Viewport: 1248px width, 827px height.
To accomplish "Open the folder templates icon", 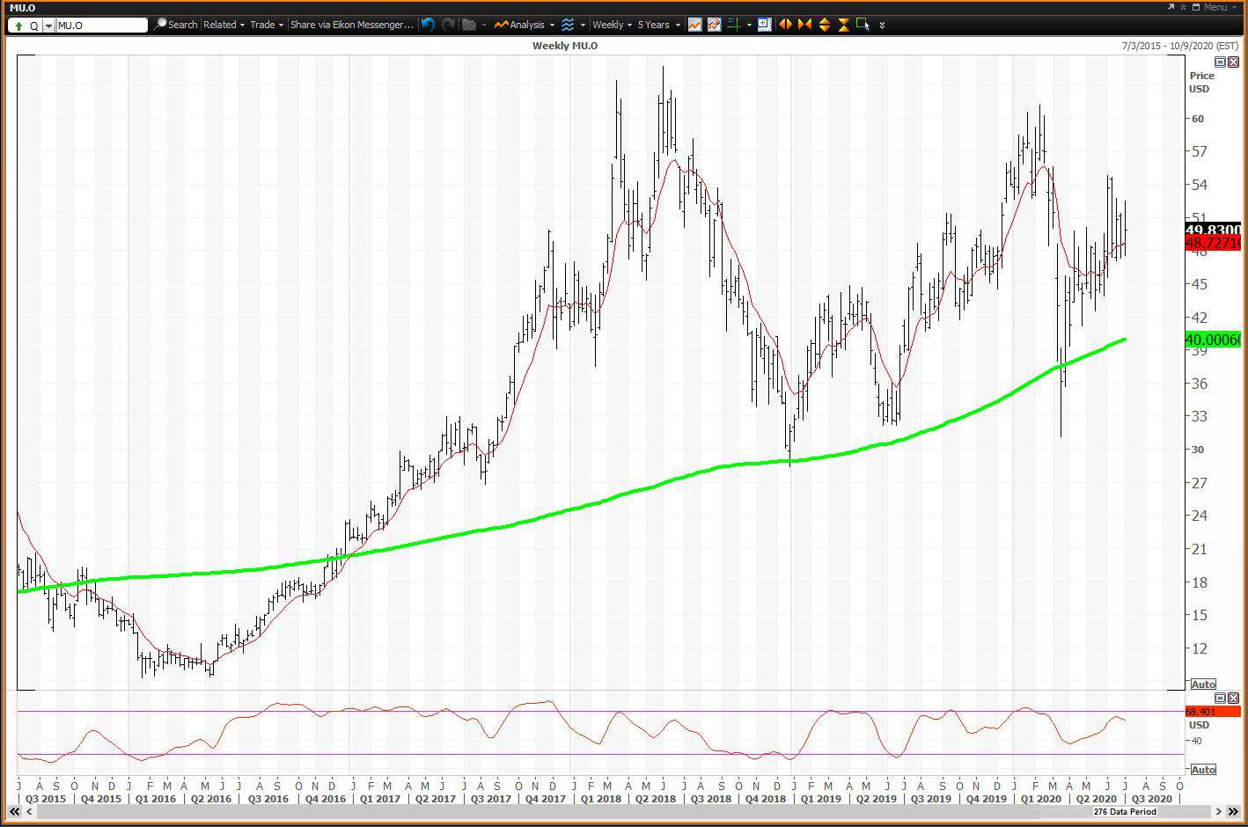I will tap(470, 25).
